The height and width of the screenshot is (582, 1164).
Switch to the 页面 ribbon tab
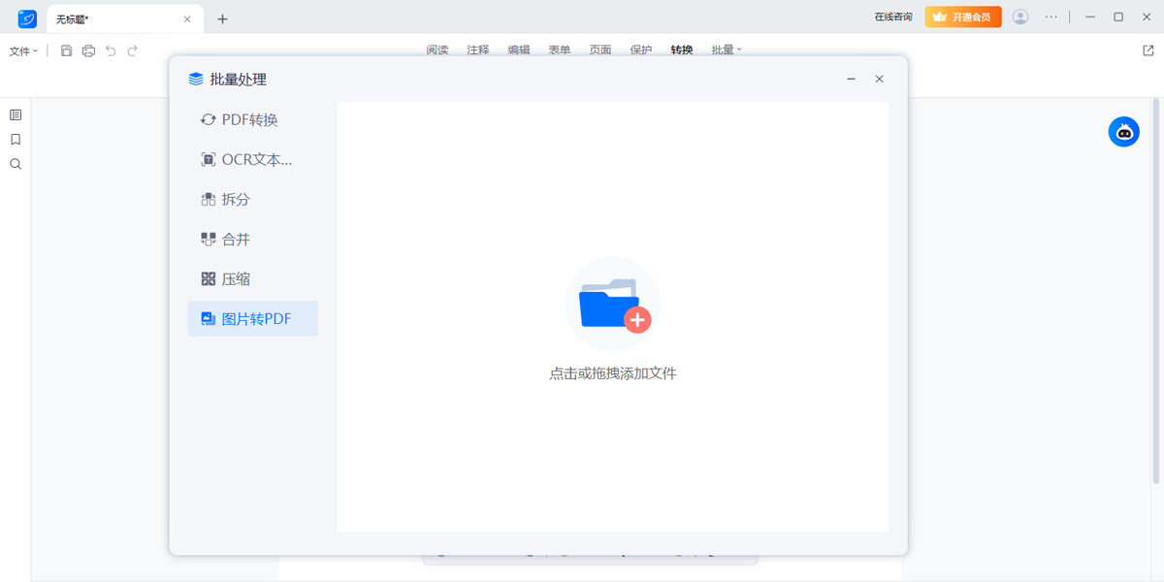[599, 50]
